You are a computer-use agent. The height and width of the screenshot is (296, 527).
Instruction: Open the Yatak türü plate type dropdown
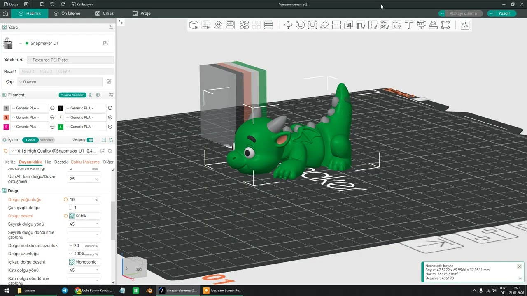70,60
